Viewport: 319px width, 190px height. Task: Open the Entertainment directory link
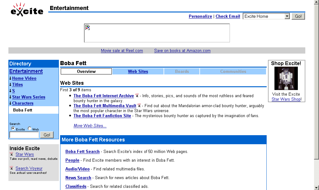coord(26,71)
